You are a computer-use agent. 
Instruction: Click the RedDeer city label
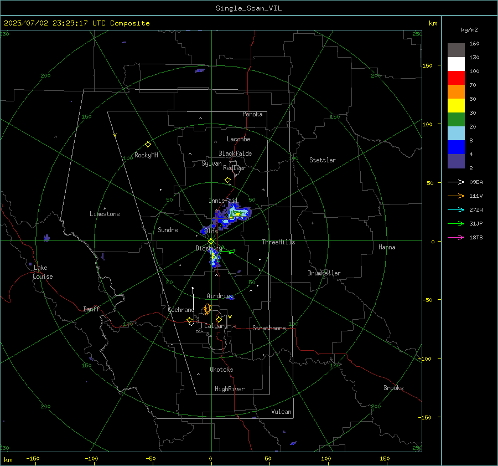[x=235, y=168]
